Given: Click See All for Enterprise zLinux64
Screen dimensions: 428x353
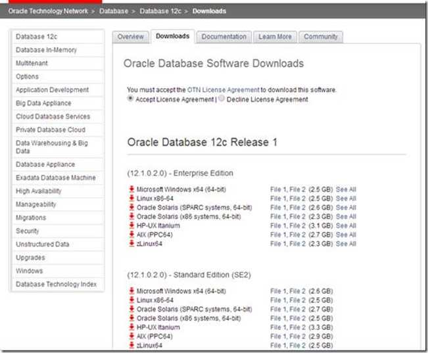Looking at the screenshot, I should pos(346,243).
